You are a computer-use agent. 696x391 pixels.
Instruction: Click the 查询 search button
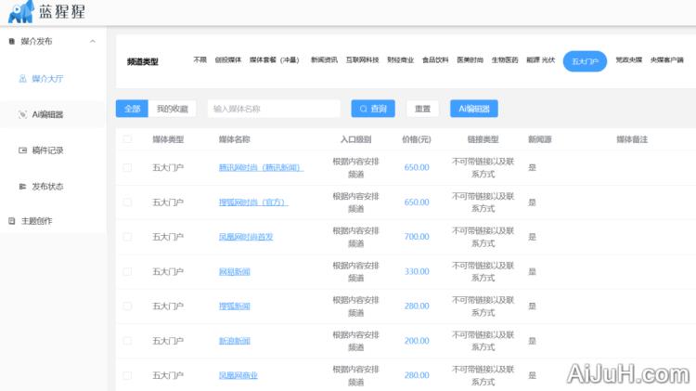[x=373, y=109]
